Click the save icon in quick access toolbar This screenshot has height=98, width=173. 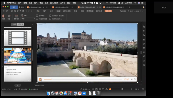[x=15, y=11]
